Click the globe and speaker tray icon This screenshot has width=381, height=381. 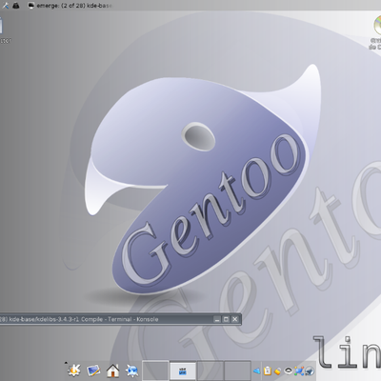click(x=310, y=371)
